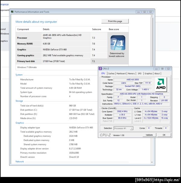
Task: Click the Storage section heading
Action: pyautogui.click(x=19, y=101)
